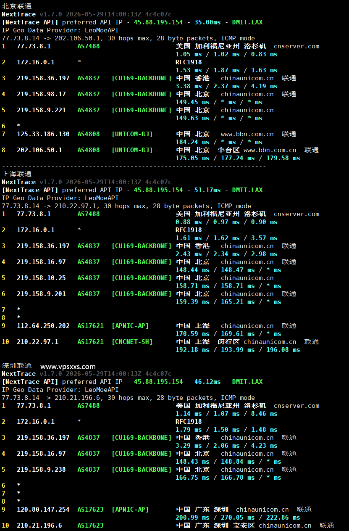
Task: Select the 149.45 ms latency line
Action: pos(219,102)
